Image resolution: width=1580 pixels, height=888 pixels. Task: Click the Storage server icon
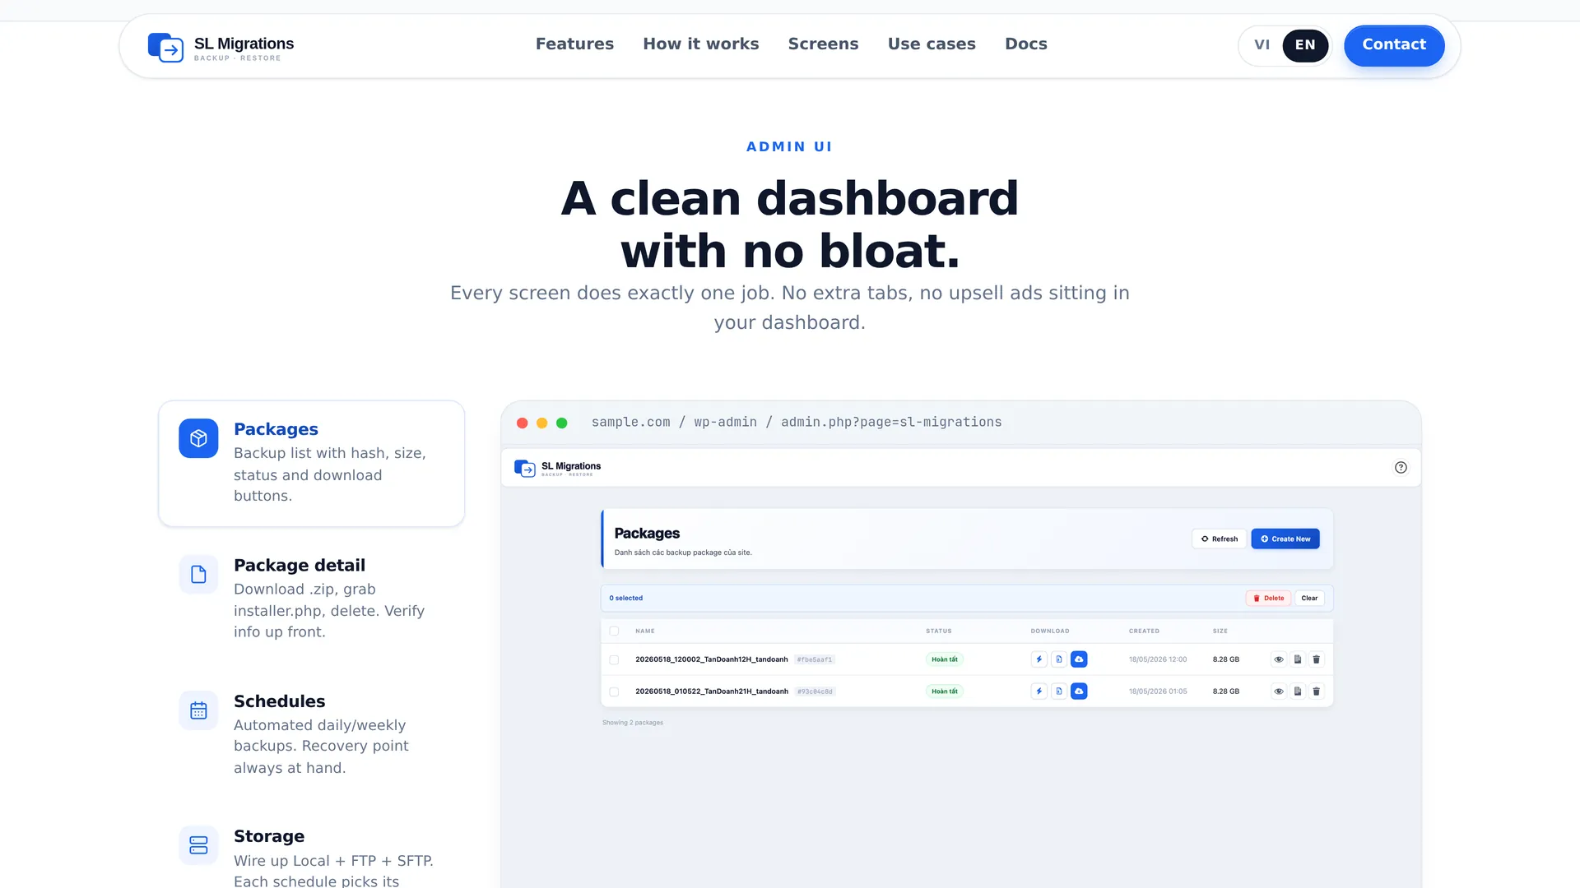pos(198,845)
